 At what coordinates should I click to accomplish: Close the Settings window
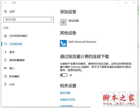(134, 3)
